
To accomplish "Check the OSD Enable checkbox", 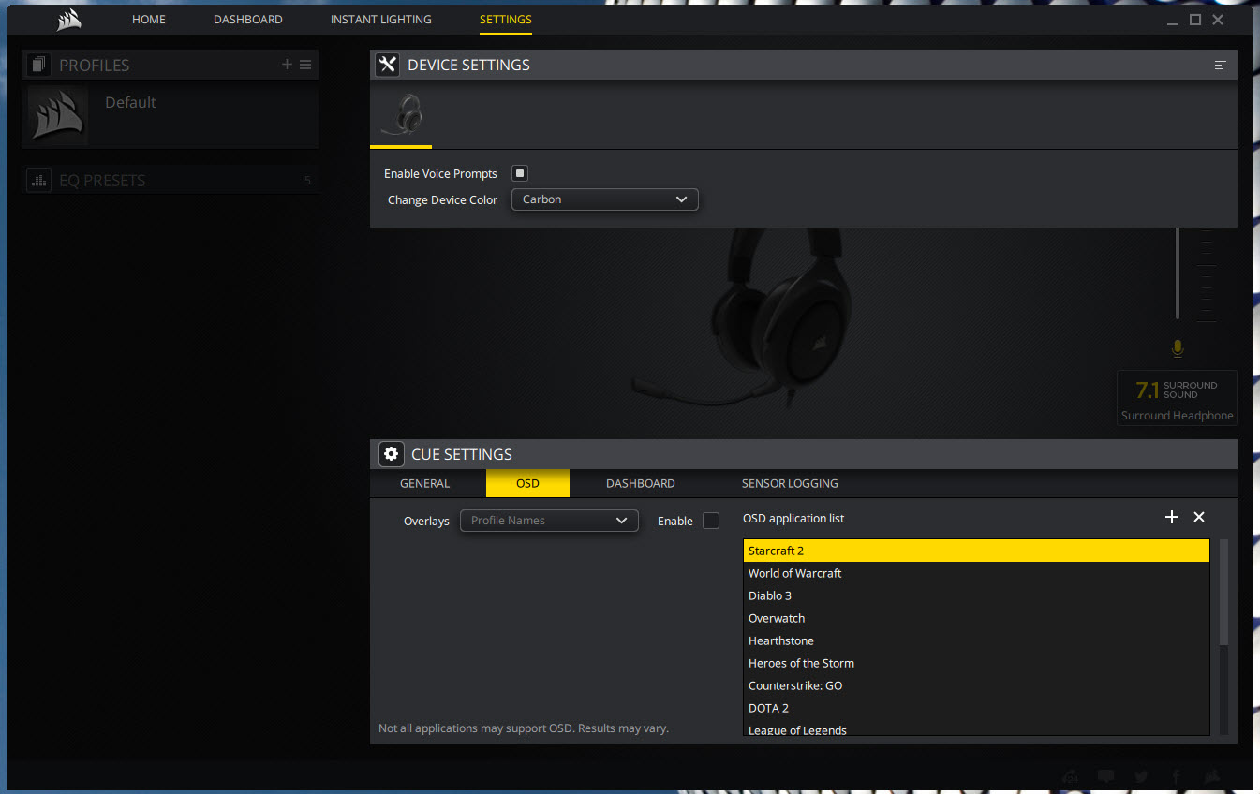I will point(711,521).
